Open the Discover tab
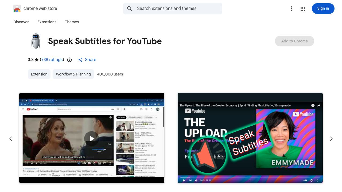The width and height of the screenshot is (342, 192). [21, 22]
